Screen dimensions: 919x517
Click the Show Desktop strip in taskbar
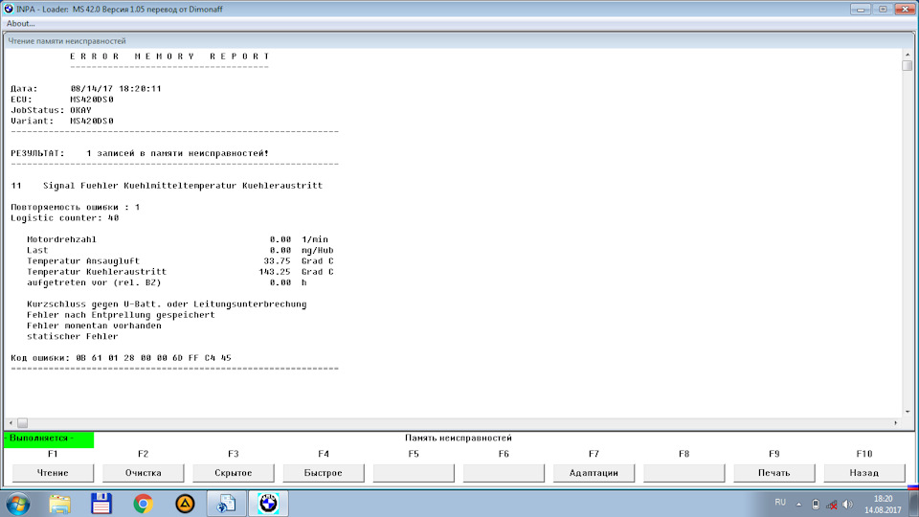coord(913,505)
